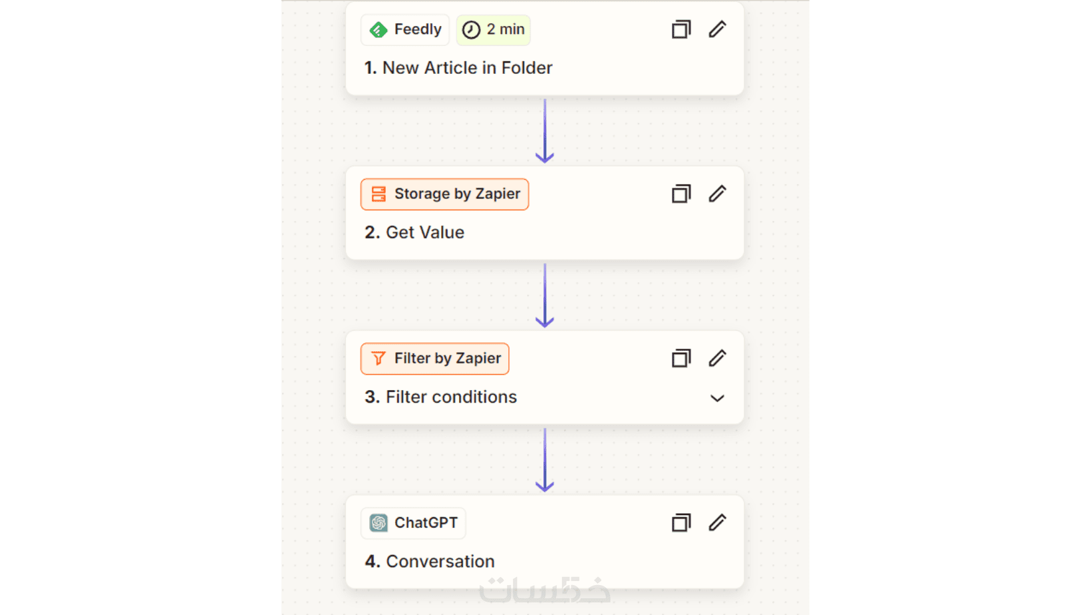This screenshot has height=615, width=1091.
Task: Click the duplicate icon on Storage step
Action: click(x=681, y=194)
